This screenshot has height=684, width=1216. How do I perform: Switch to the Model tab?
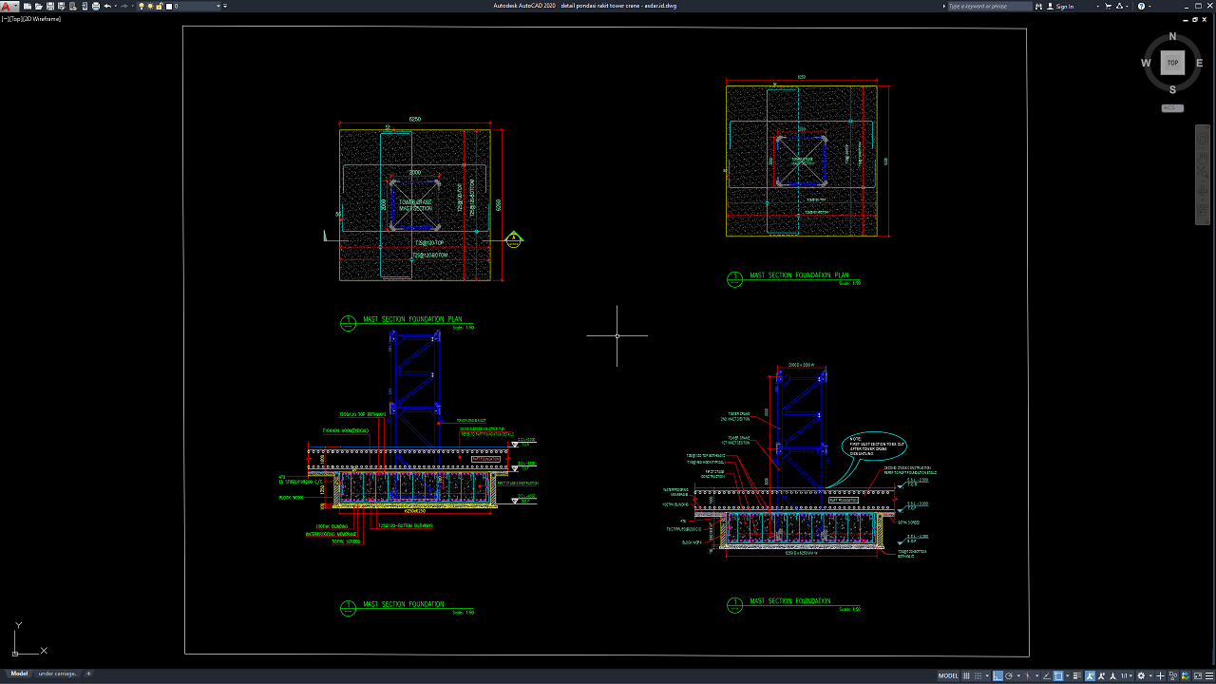point(19,674)
